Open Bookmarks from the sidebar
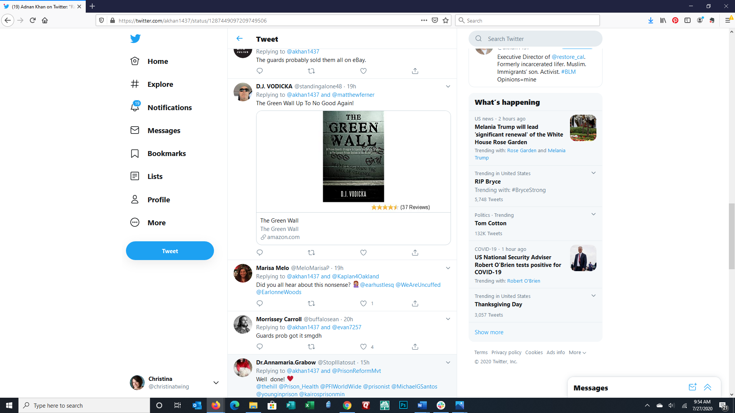 167,153
